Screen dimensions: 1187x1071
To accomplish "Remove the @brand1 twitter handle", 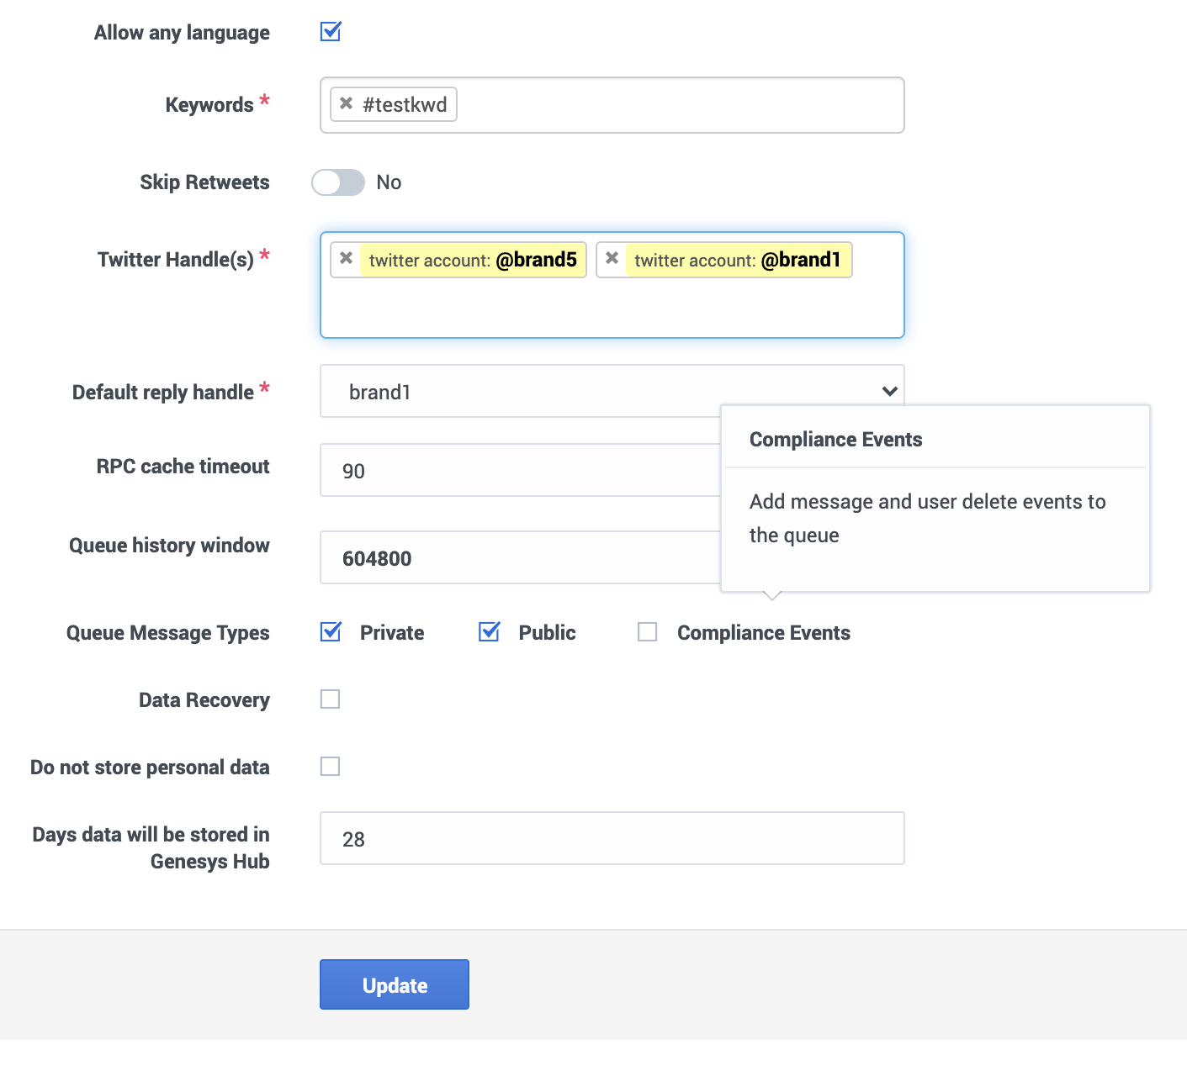I will click(612, 259).
